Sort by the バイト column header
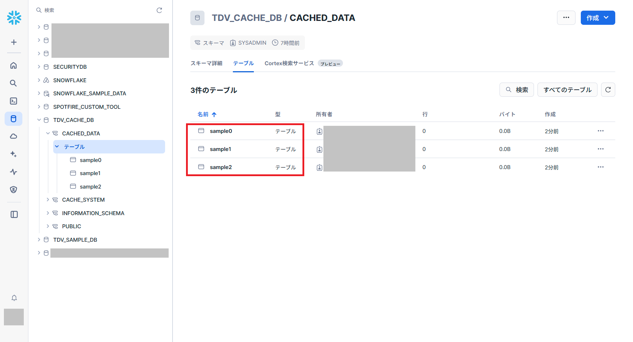This screenshot has width=633, height=342. coord(507,114)
